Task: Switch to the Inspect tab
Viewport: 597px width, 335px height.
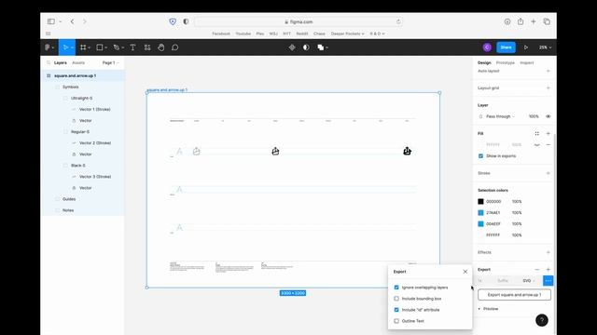Action: (x=527, y=62)
